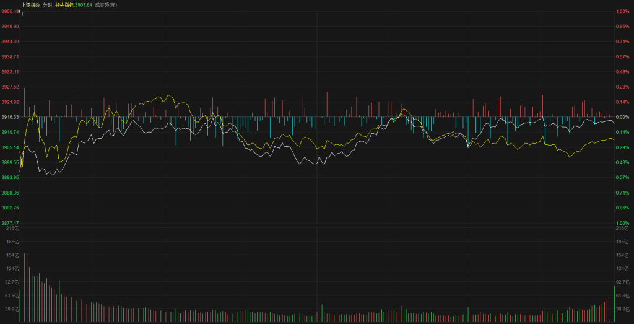The width and height of the screenshot is (634, 324).
Task: Click the 上证指数 index title
Action: point(30,5)
